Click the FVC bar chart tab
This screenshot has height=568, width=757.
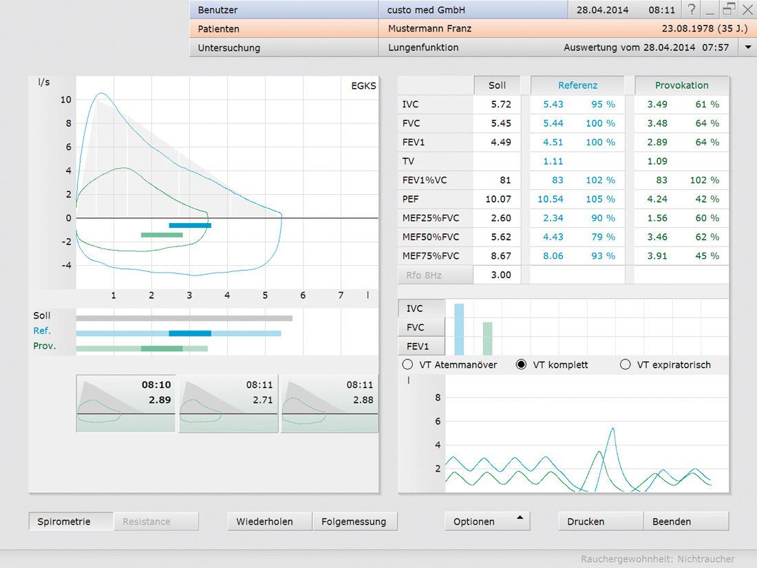coord(421,327)
